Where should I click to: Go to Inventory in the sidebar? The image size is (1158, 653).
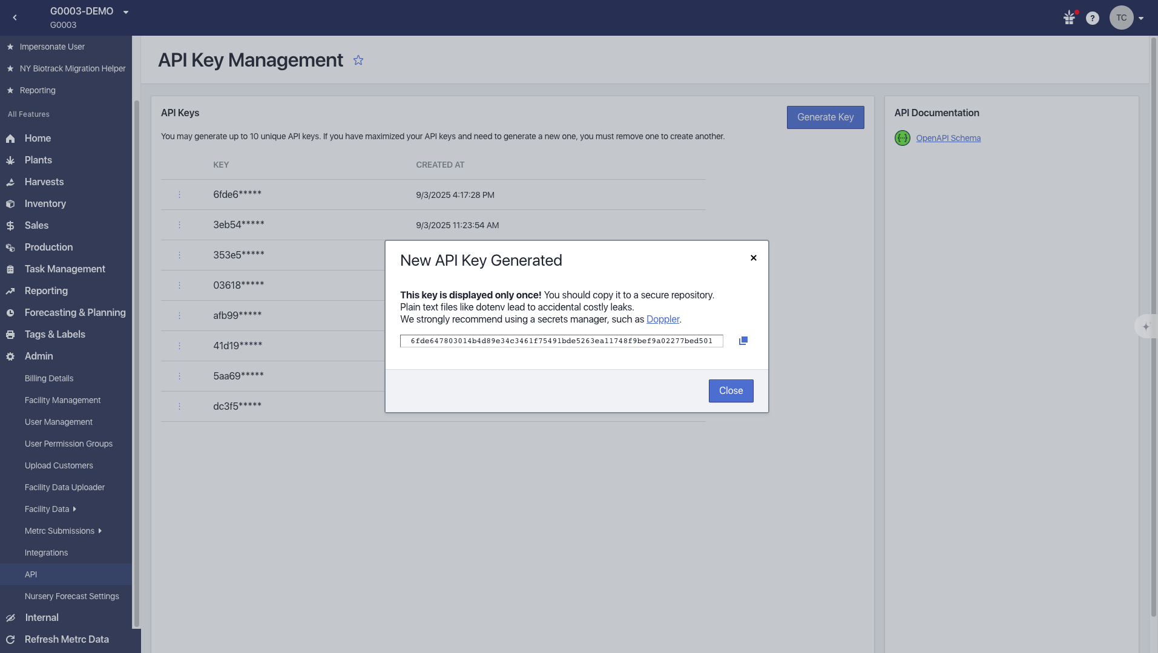pyautogui.click(x=45, y=203)
